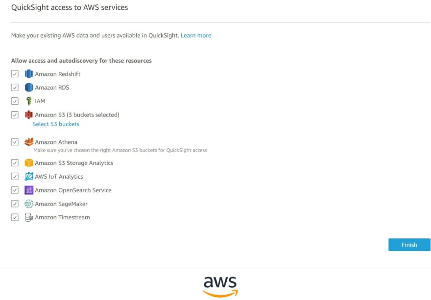The width and height of the screenshot is (431, 300).
Task: Uncheck the Amazon SageMaker checkbox
Action: pyautogui.click(x=15, y=204)
